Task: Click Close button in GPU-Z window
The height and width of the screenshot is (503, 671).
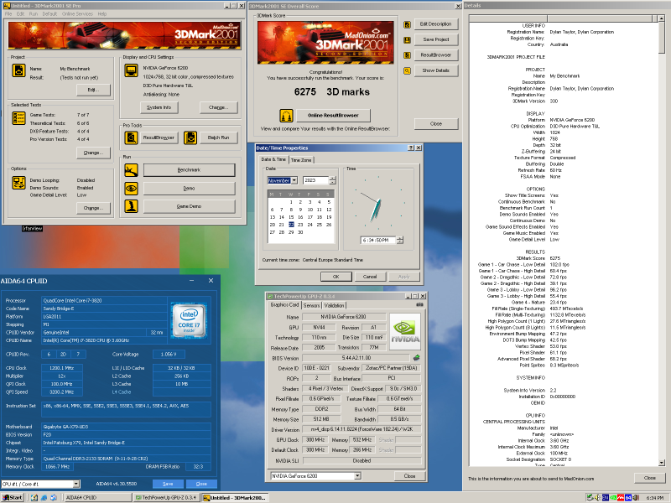Action: tap(409, 476)
